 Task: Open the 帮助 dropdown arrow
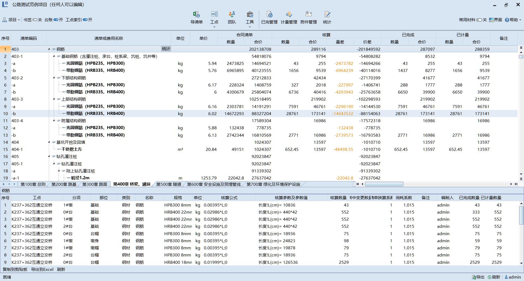click(520, 20)
